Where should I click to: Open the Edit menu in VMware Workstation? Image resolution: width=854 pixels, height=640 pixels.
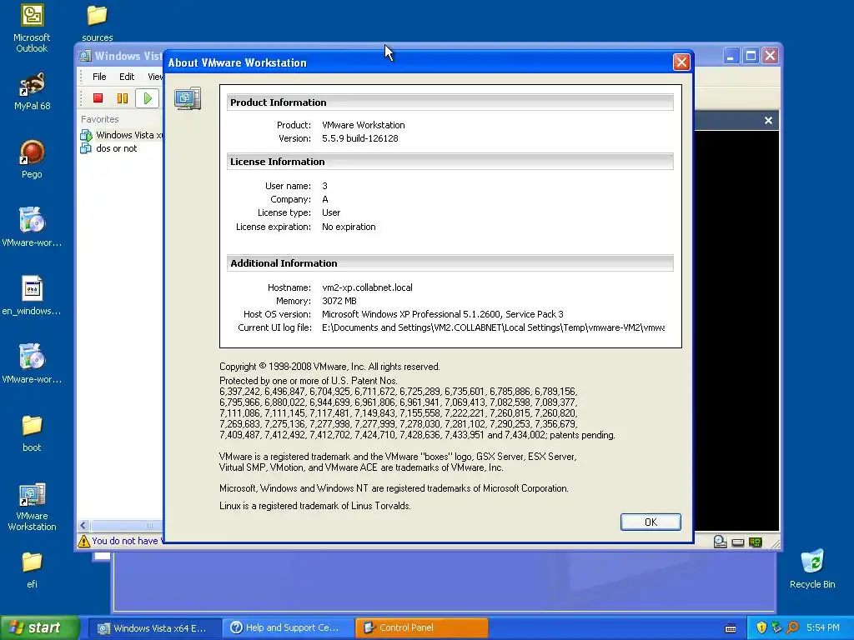(x=127, y=77)
